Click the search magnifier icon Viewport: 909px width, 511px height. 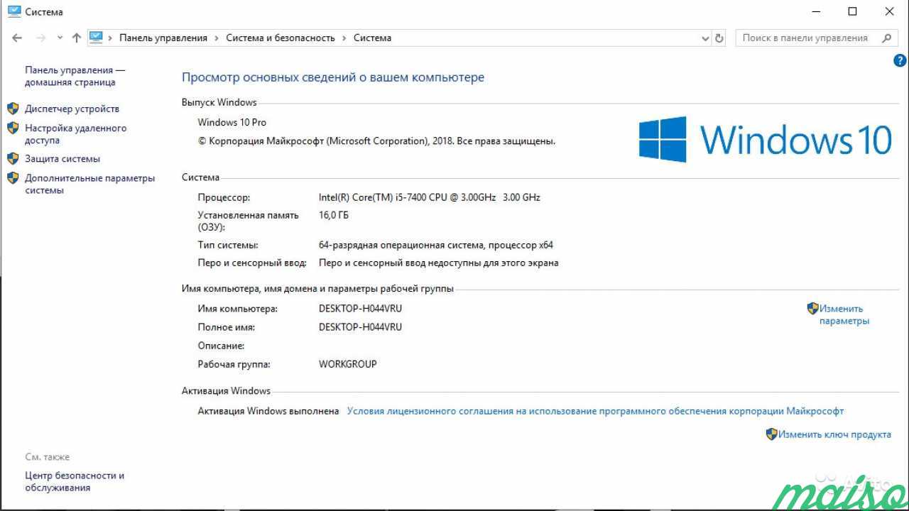pyautogui.click(x=886, y=38)
